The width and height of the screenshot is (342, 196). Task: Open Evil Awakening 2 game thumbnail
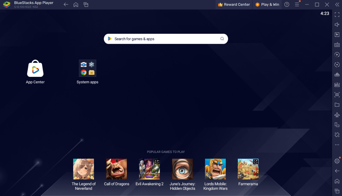pos(149,169)
